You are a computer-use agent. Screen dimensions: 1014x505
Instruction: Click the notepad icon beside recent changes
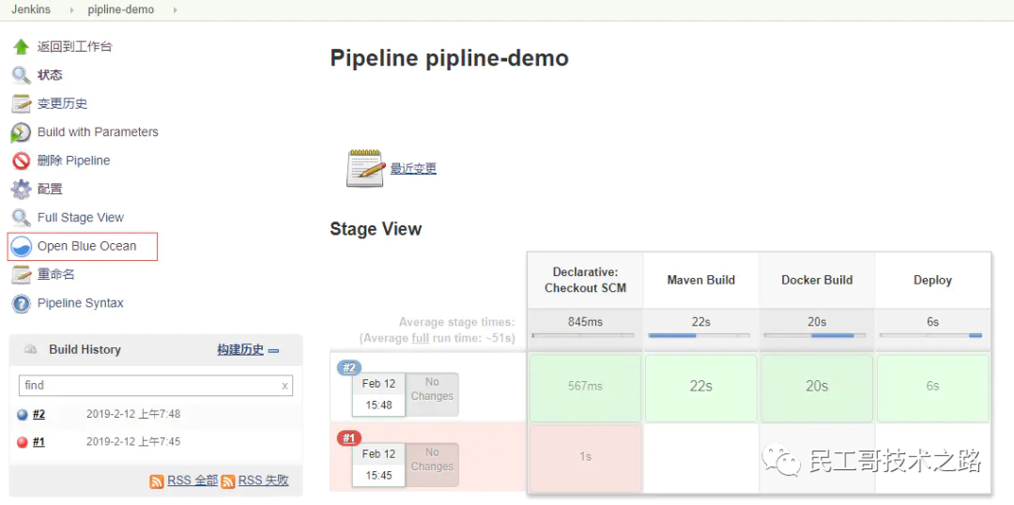(x=365, y=168)
